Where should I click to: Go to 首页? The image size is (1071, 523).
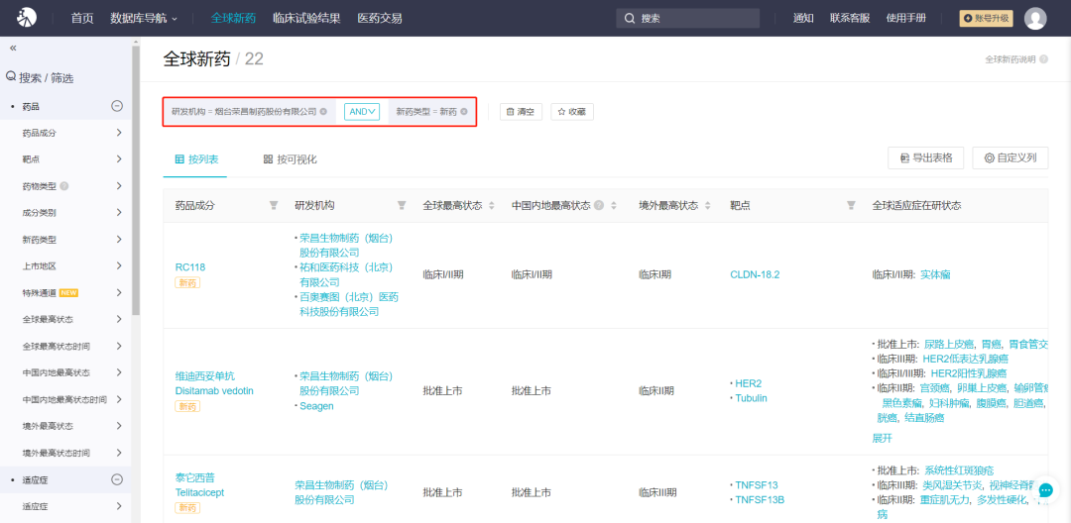point(82,19)
